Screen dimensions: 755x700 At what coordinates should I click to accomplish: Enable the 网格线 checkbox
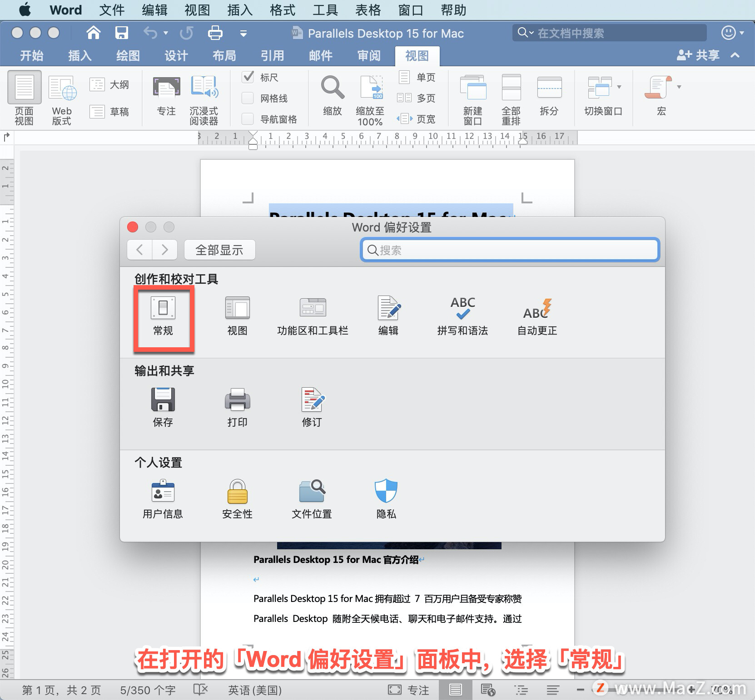(x=248, y=98)
